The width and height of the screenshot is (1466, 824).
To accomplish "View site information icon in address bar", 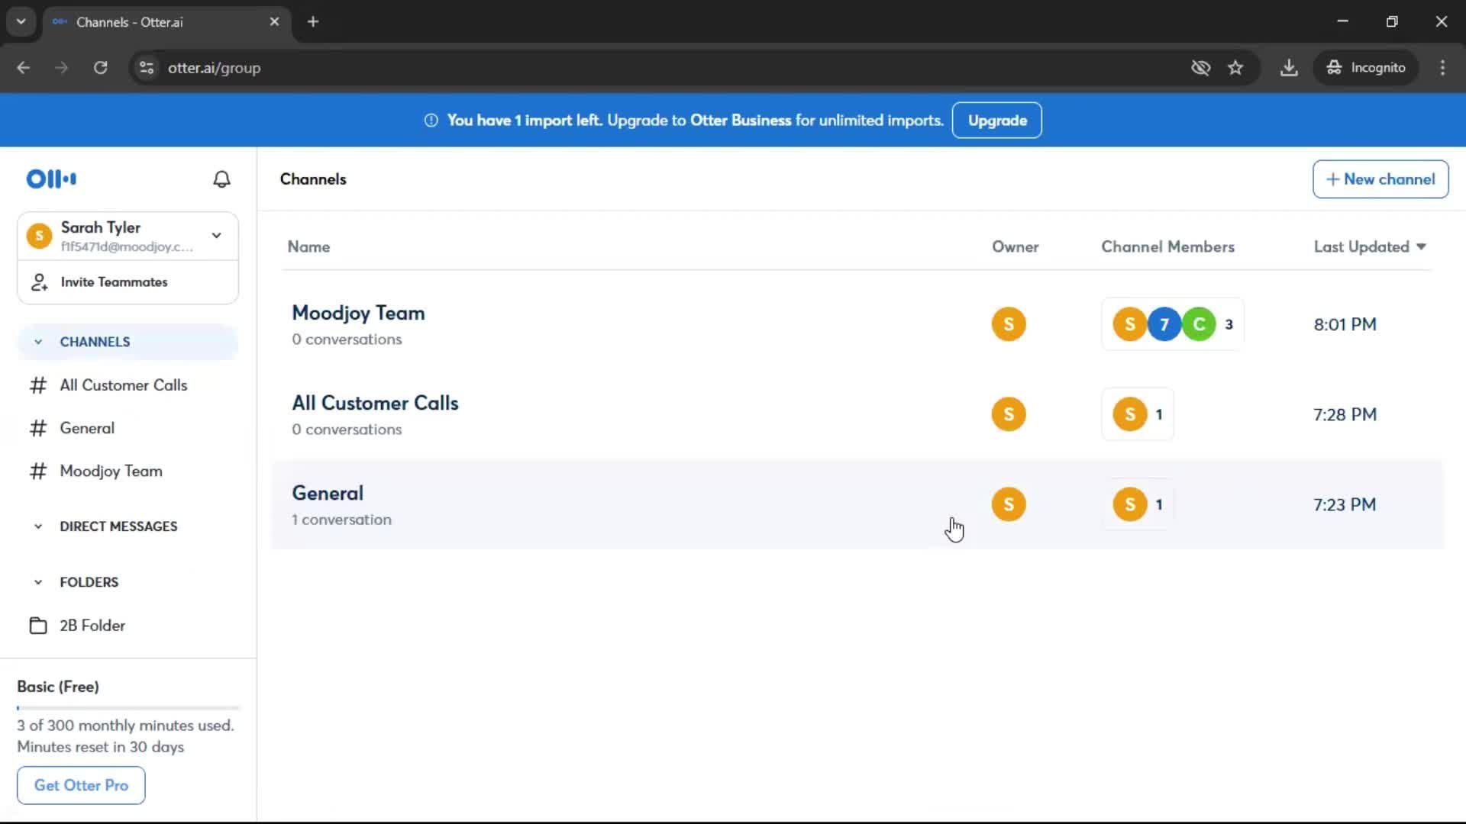I will [x=147, y=68].
